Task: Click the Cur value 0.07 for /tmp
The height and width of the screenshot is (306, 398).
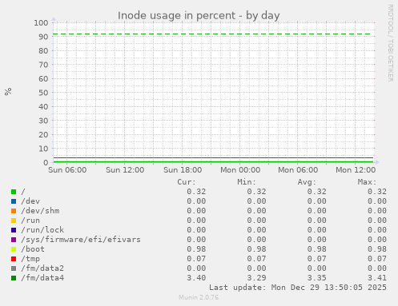Action: (x=196, y=259)
